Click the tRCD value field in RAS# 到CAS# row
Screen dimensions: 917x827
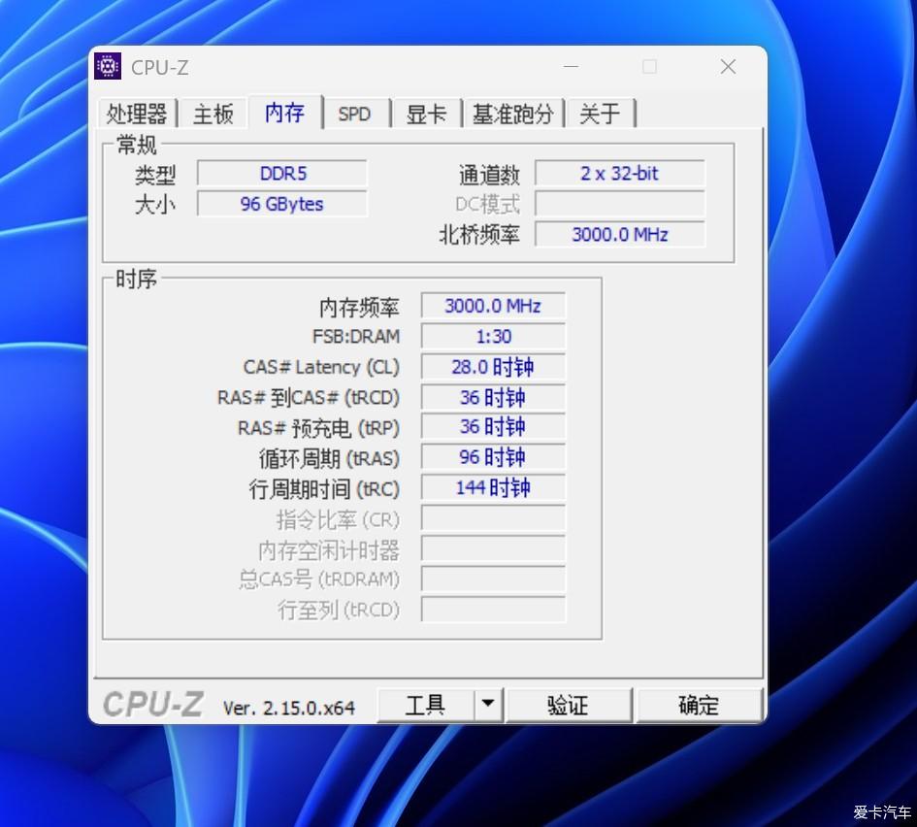pos(493,397)
